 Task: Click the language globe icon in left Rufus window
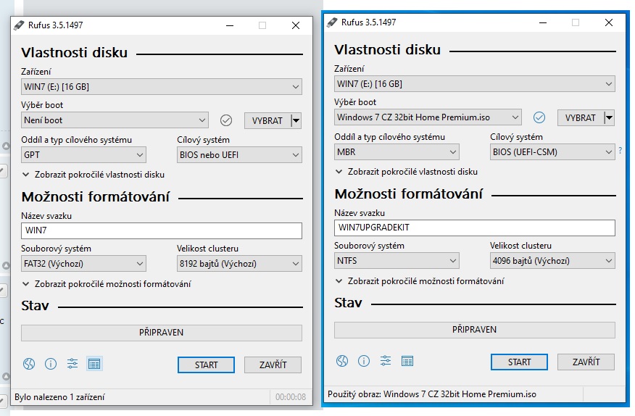point(29,364)
